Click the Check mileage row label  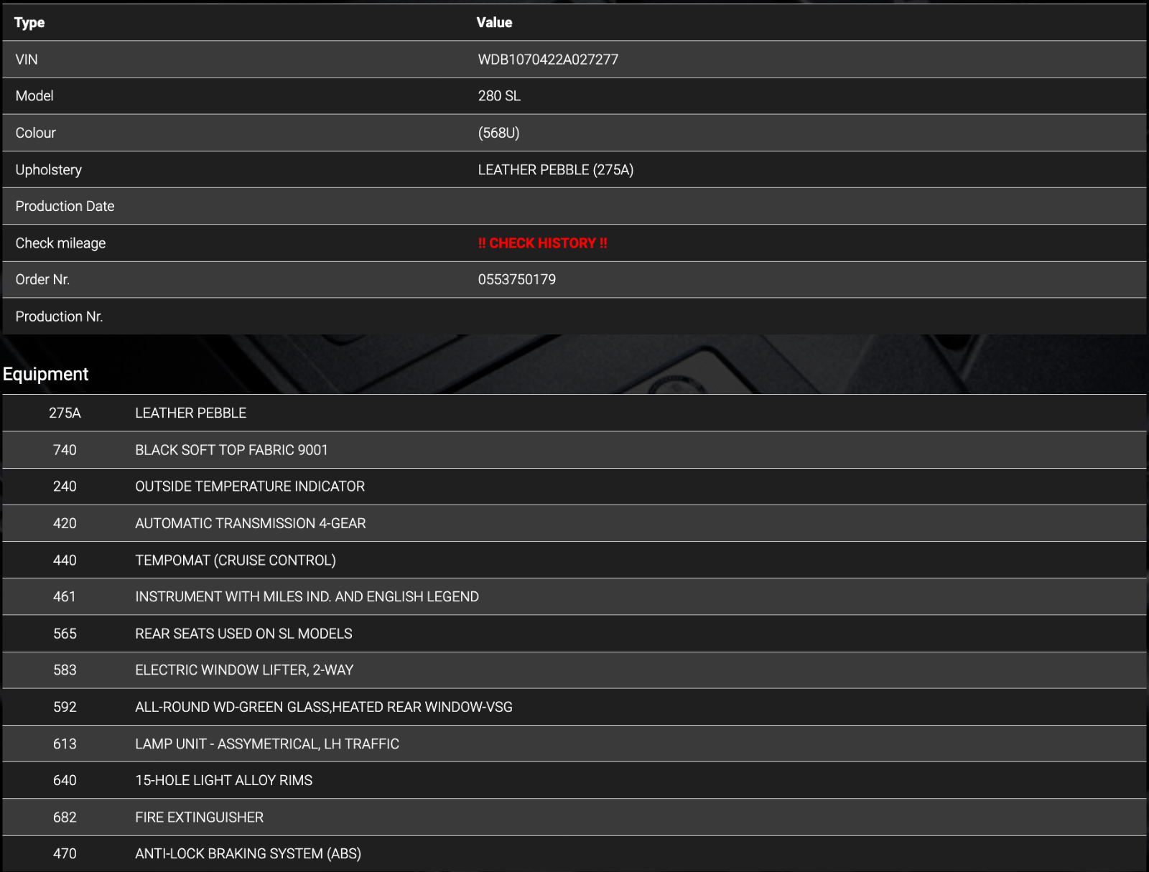tap(60, 243)
